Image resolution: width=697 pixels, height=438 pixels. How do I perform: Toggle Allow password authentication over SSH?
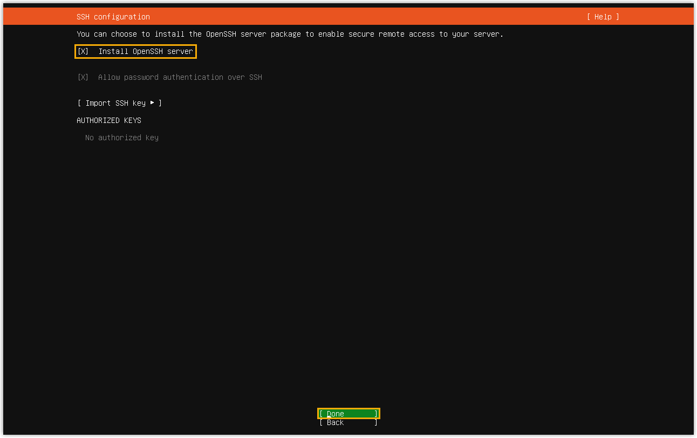pos(170,77)
